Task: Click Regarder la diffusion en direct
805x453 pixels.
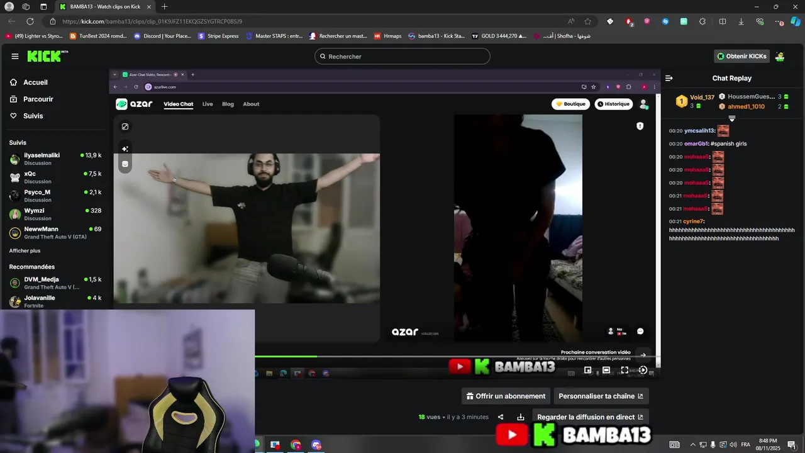Action: point(590,417)
